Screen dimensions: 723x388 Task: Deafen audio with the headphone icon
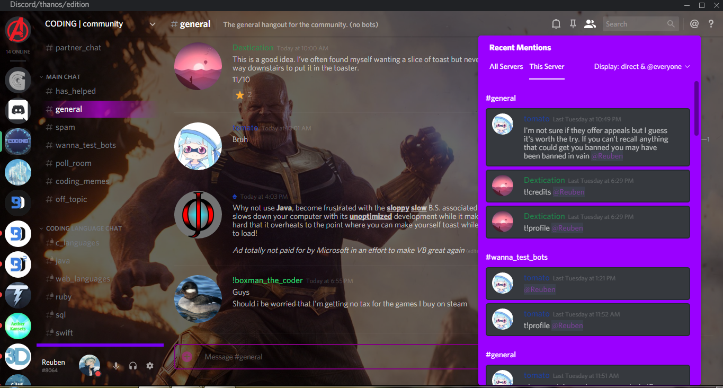tap(133, 366)
